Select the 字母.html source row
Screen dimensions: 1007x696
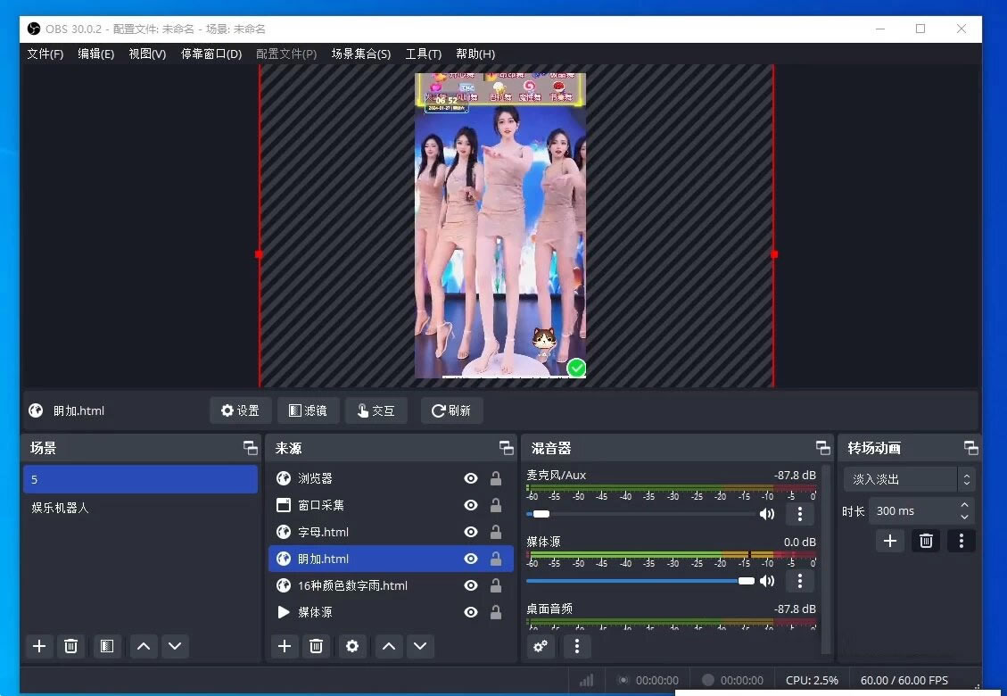pyautogui.click(x=391, y=532)
